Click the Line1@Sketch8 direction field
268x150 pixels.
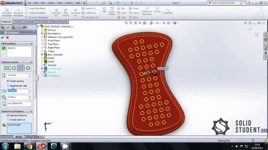[x=19, y=104]
